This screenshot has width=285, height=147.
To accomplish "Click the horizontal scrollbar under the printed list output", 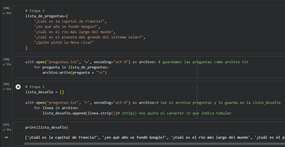I will pos(154,144).
